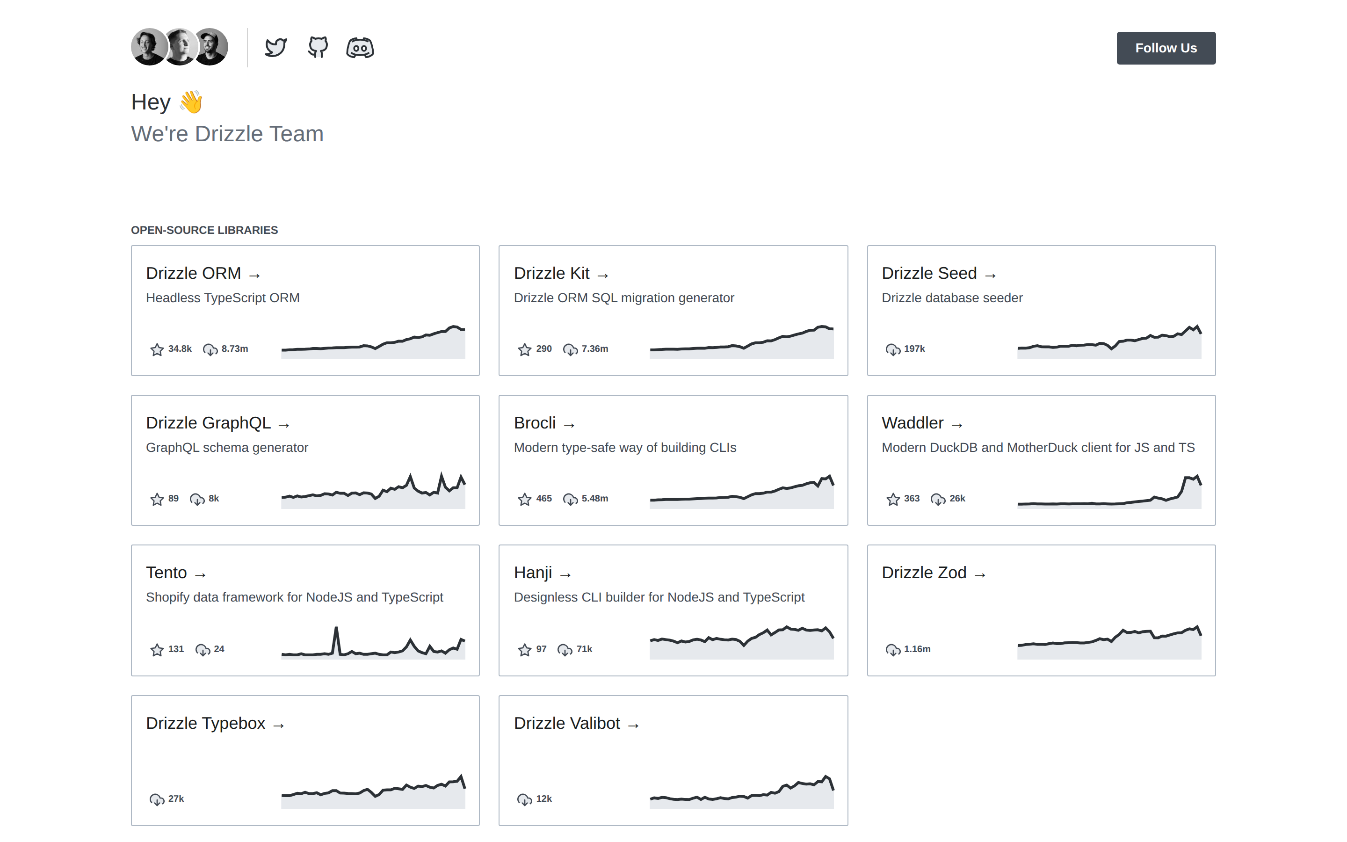Image resolution: width=1347 pixels, height=842 pixels.
Task: Click 'Headless TypeScript ORM' description text
Action: click(x=223, y=298)
